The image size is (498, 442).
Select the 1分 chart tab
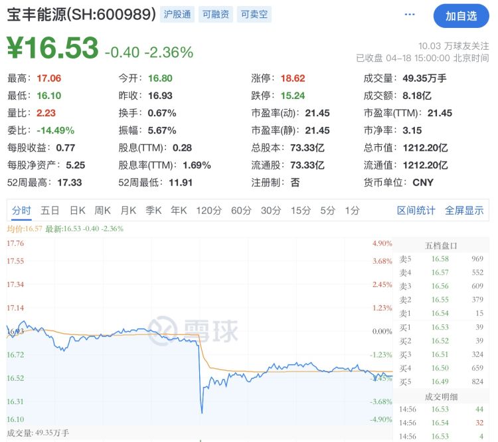point(352,211)
